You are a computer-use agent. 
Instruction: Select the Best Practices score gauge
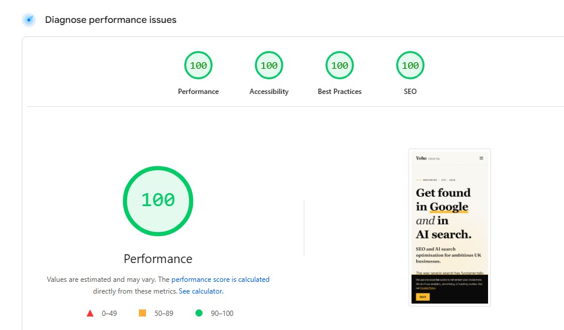pyautogui.click(x=340, y=65)
